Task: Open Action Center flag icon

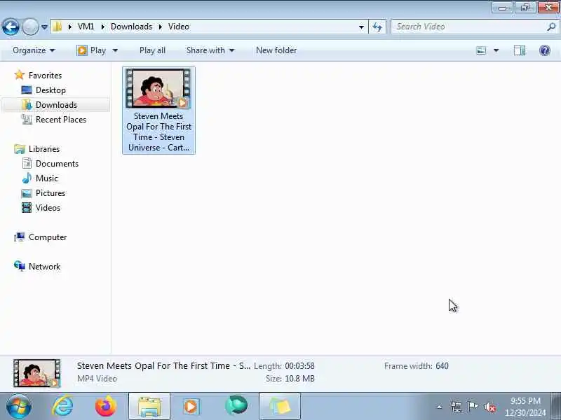Action: 473,407
